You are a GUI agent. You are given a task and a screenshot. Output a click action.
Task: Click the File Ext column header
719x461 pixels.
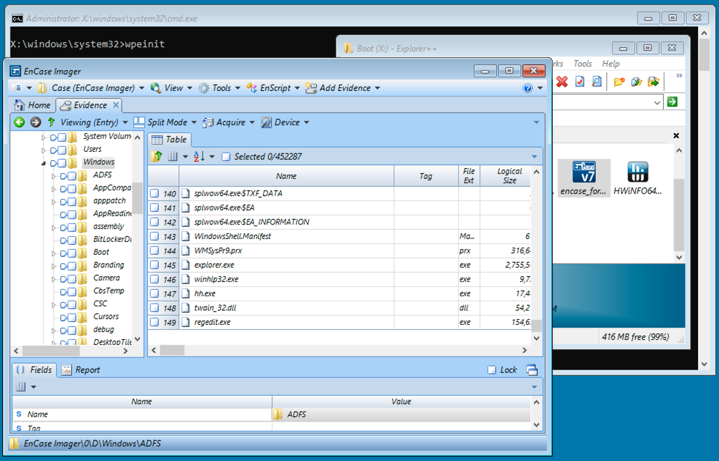coord(469,176)
